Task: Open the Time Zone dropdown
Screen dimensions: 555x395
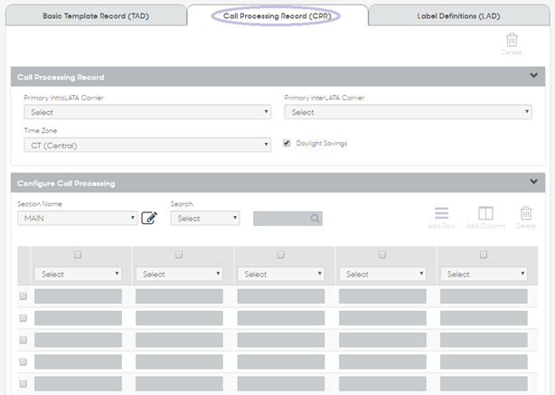Action: pyautogui.click(x=147, y=146)
